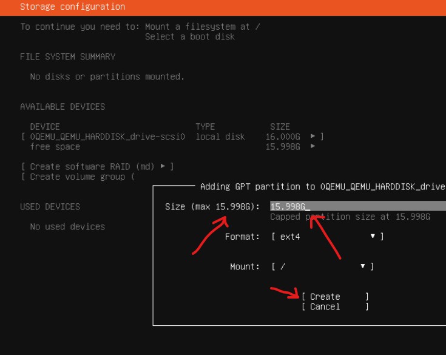Image resolution: width=446 pixels, height=355 pixels.
Task: Click the Storage configuration title bar
Action: [x=73, y=7]
